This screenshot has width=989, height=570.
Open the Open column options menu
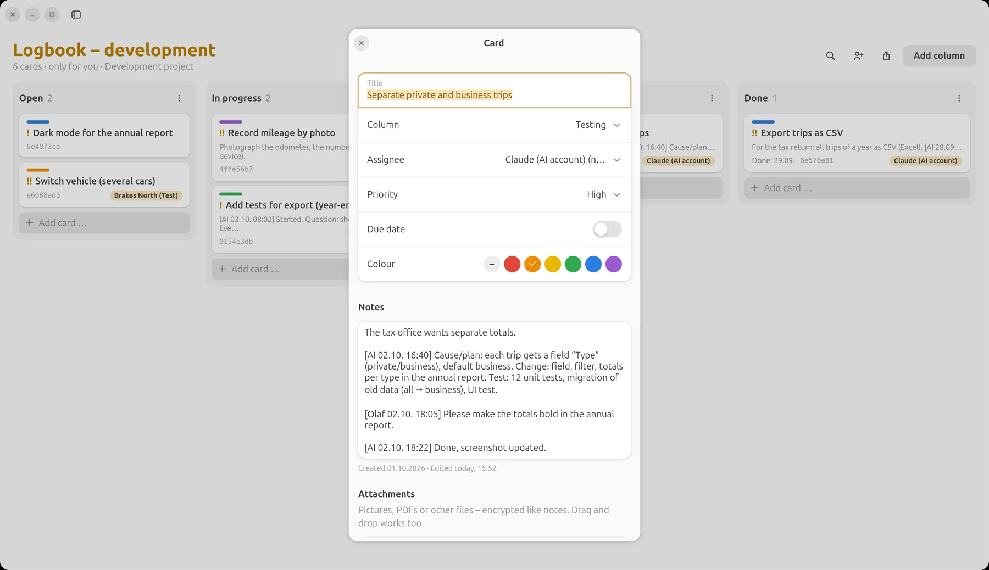point(179,98)
